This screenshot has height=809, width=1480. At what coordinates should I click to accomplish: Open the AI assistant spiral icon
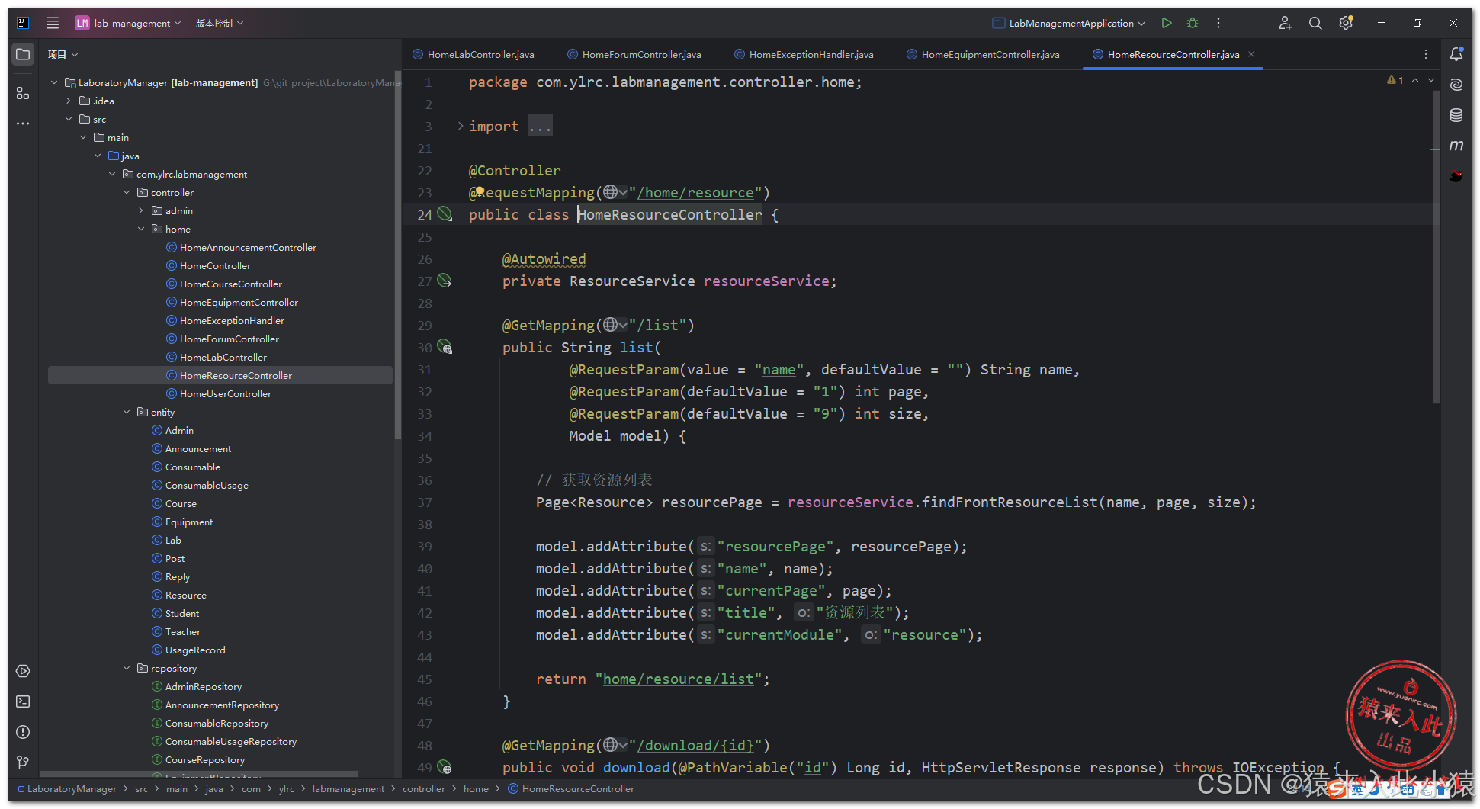pos(1456,85)
